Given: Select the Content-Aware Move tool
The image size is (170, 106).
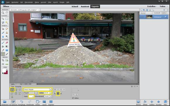Looking at the screenshot, I should click(3, 64).
